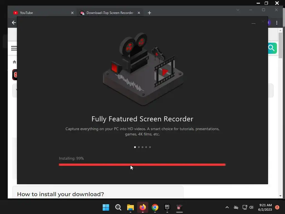The width and height of the screenshot is (285, 214).
Task: Select the first slide indicator dot
Action: pyautogui.click(x=135, y=147)
